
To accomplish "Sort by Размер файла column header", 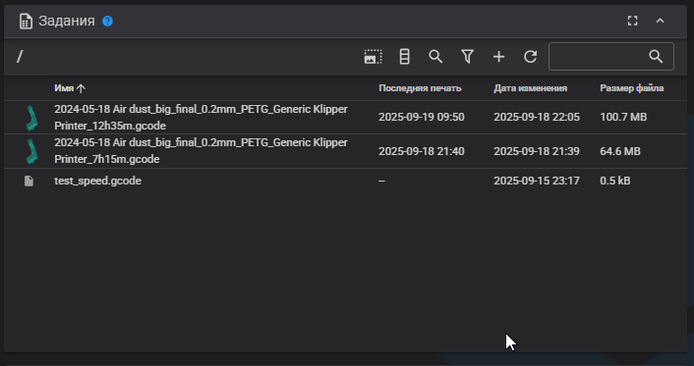I will point(632,88).
